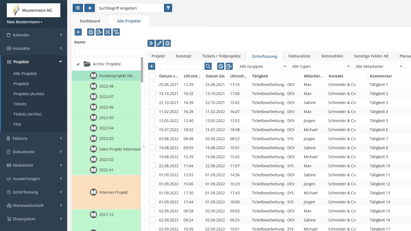Add a new project with the plus button above Name

point(78,32)
